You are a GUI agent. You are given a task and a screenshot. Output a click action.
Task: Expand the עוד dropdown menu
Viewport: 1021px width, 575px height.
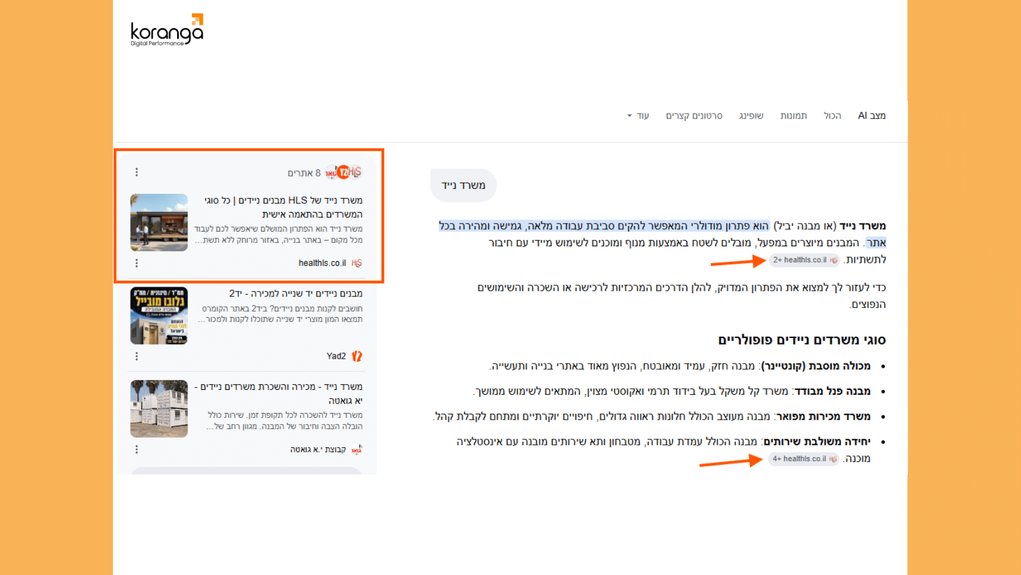point(638,115)
